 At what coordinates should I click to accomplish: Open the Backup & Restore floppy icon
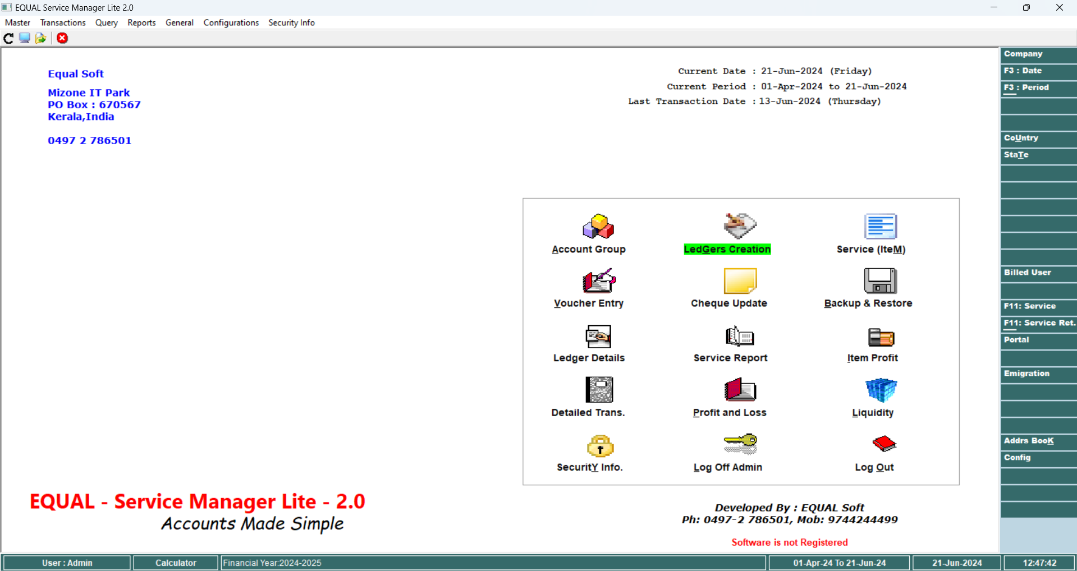[880, 281]
